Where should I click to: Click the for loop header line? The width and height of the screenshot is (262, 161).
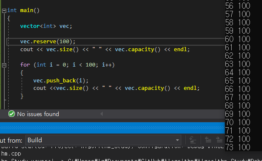coord(67,65)
